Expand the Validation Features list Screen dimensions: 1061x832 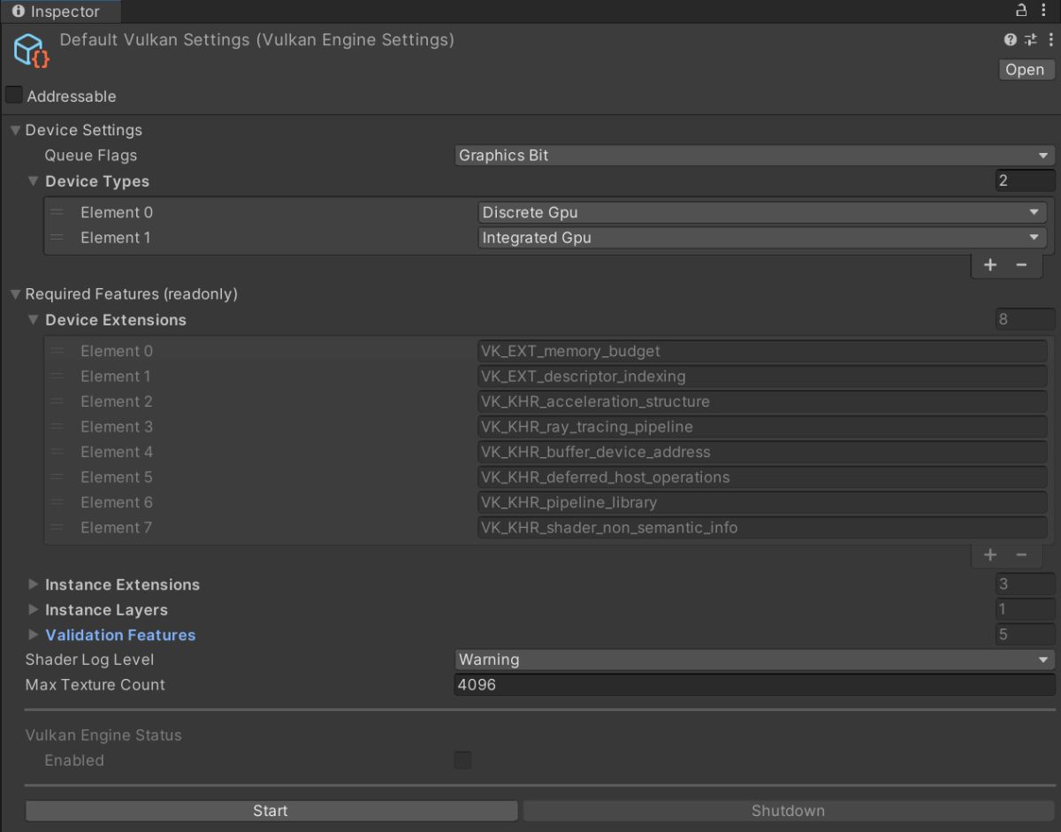pos(34,635)
